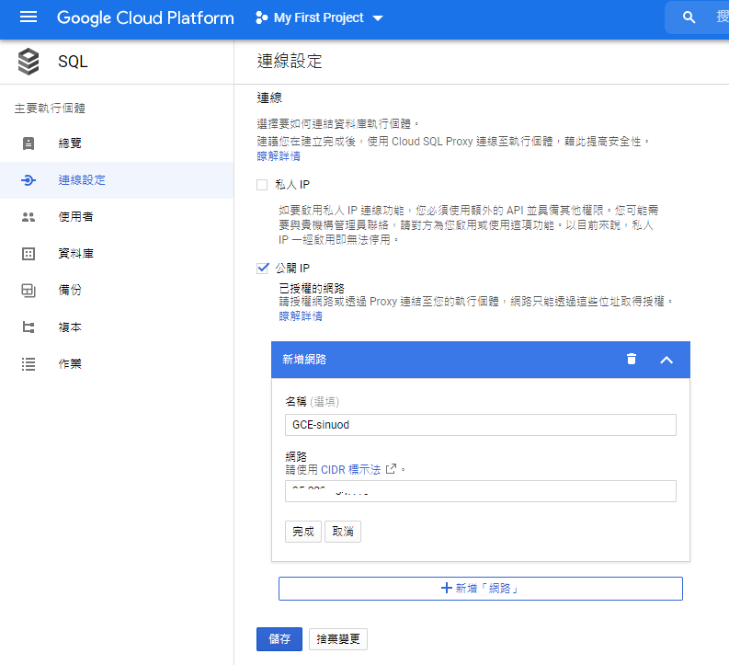Click the 名稱 field containing GCE-sinuod
Viewport: 729px width, 665px height.
481,425
